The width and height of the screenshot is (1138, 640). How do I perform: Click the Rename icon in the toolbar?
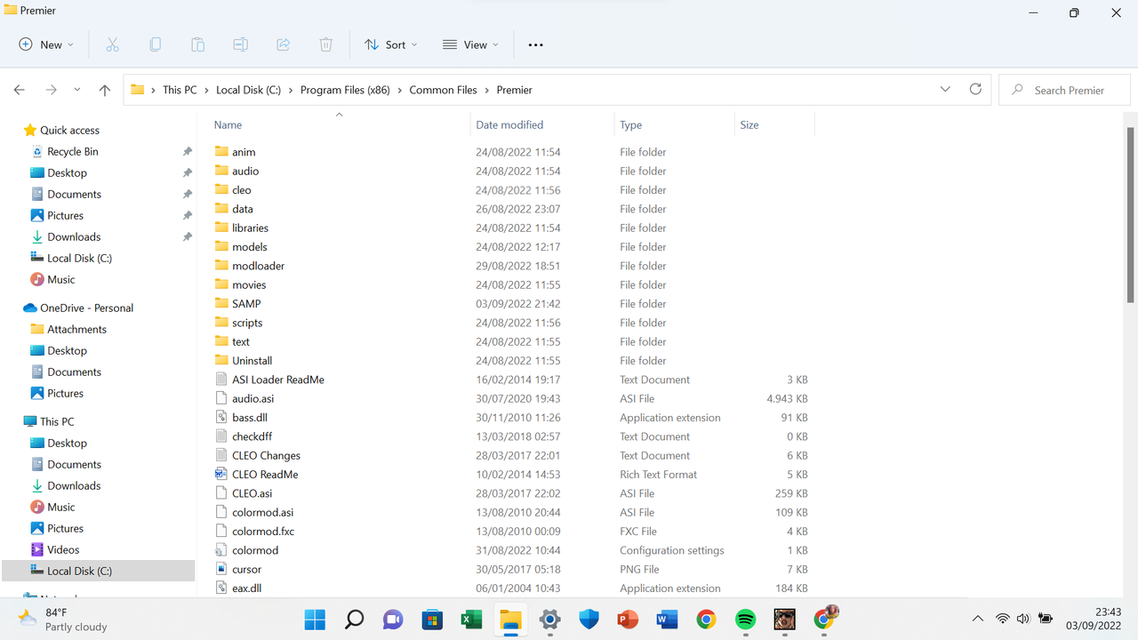(x=240, y=44)
